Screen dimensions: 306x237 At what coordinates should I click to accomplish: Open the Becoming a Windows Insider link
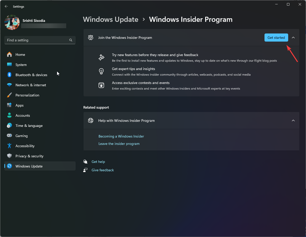[x=121, y=136]
